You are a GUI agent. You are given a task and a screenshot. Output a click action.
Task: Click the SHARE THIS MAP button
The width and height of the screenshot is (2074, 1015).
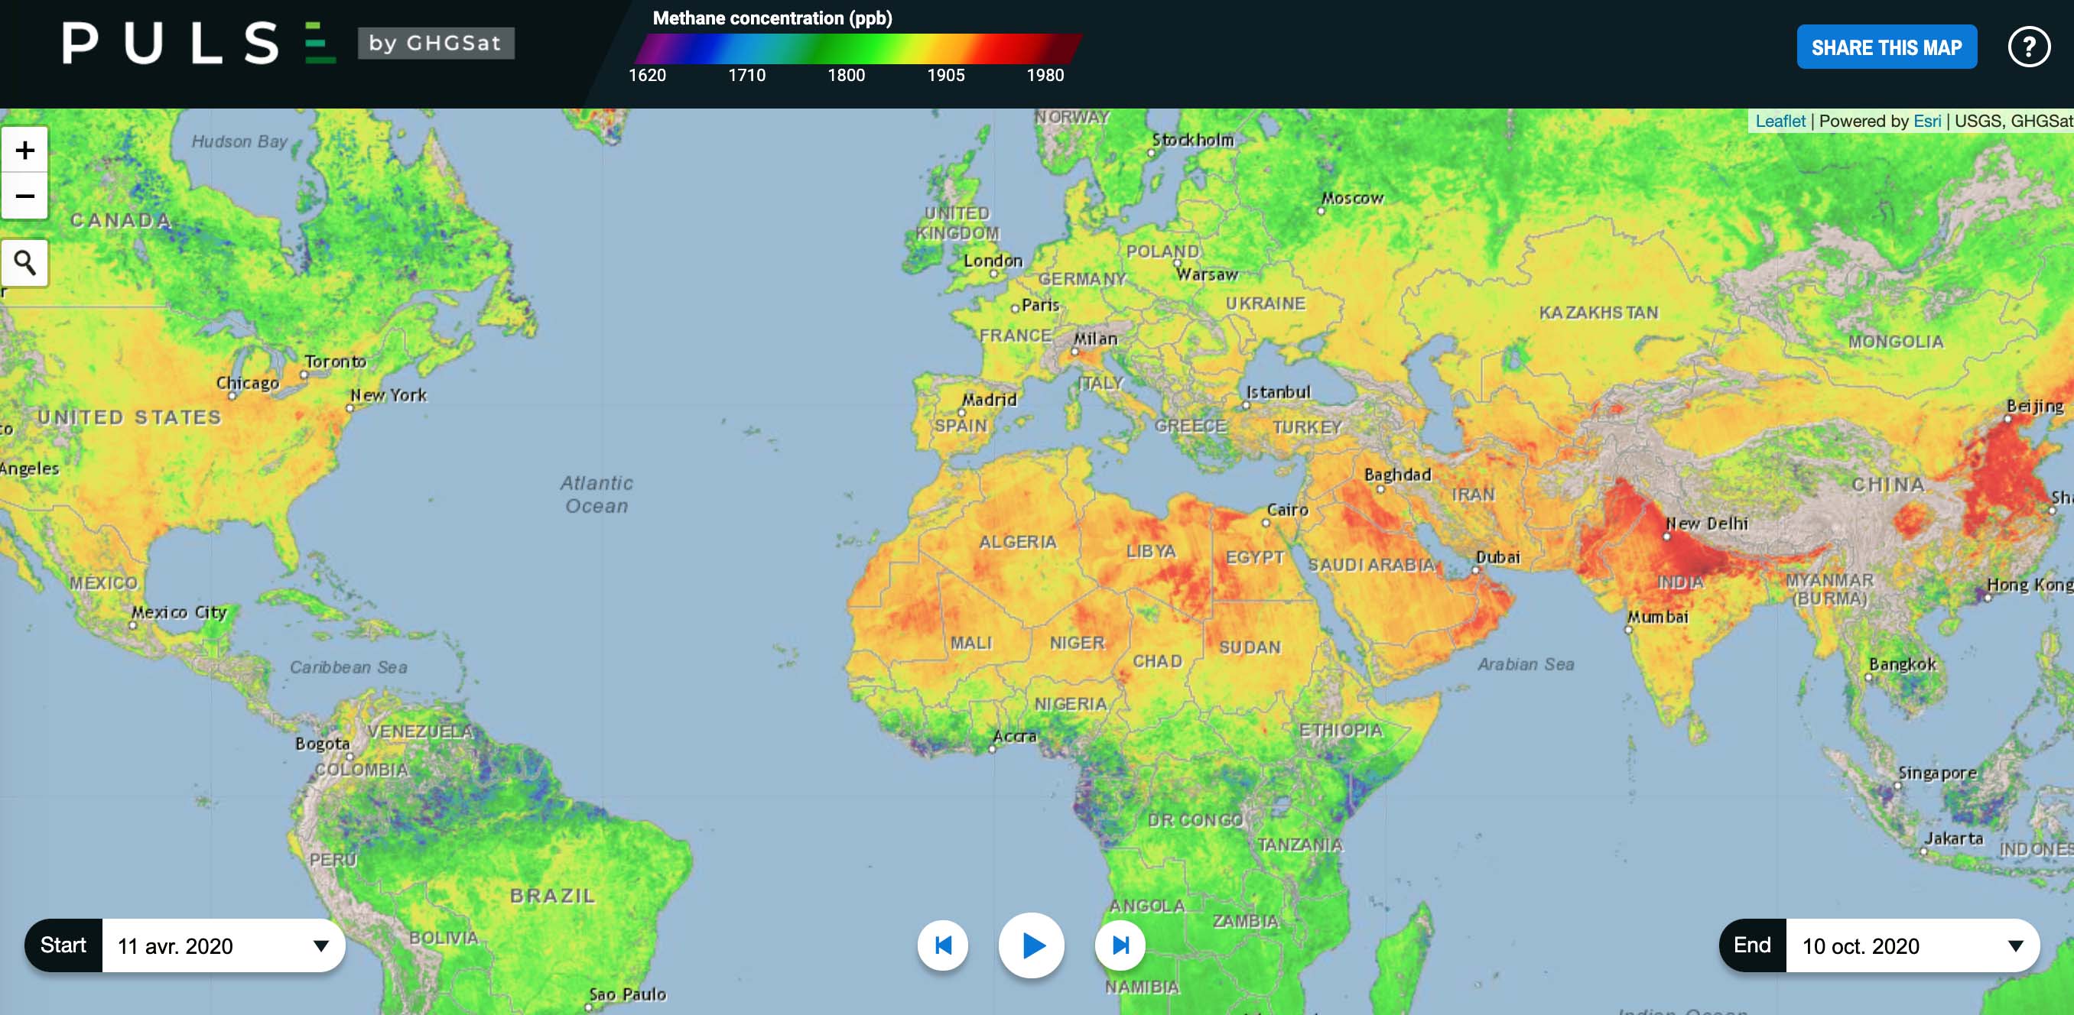tap(1887, 47)
